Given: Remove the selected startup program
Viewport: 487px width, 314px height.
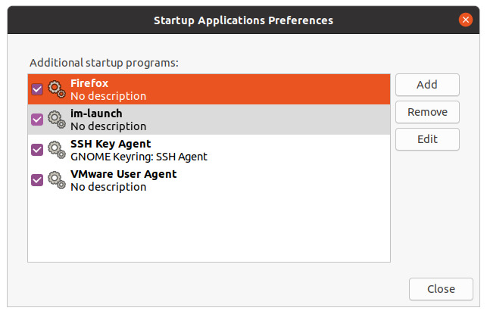Looking at the screenshot, I should pos(427,112).
